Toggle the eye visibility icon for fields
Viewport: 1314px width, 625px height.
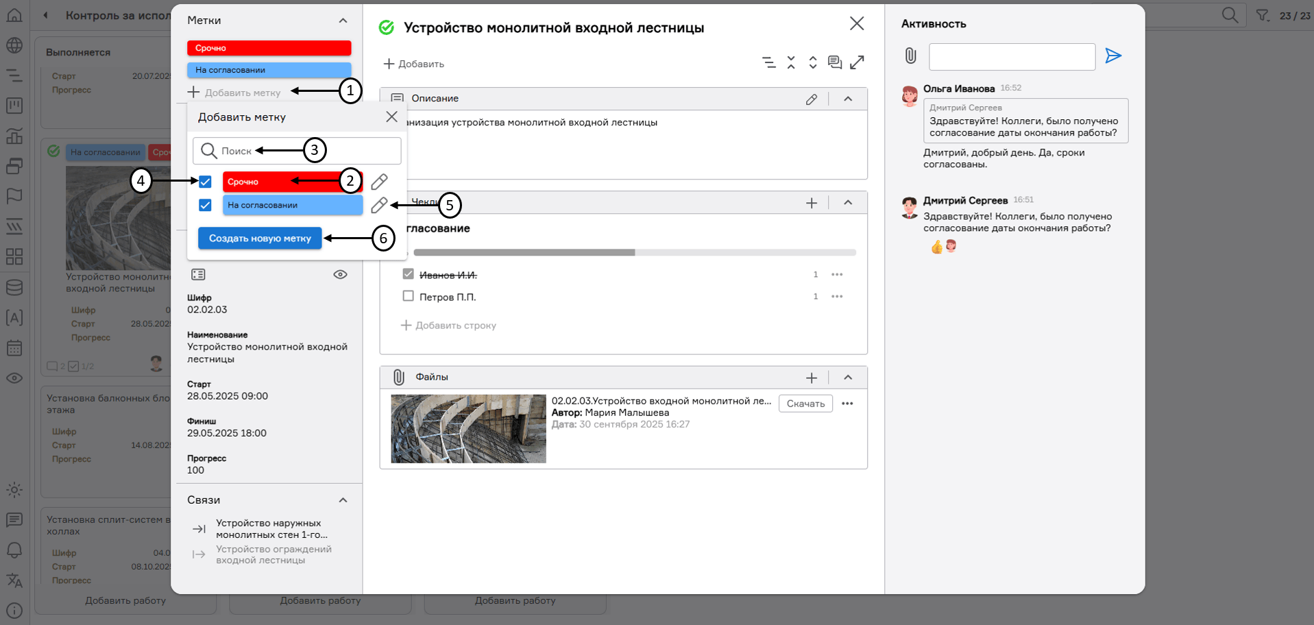coord(340,275)
